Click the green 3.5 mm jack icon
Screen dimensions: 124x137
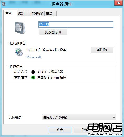click(x=33, y=78)
